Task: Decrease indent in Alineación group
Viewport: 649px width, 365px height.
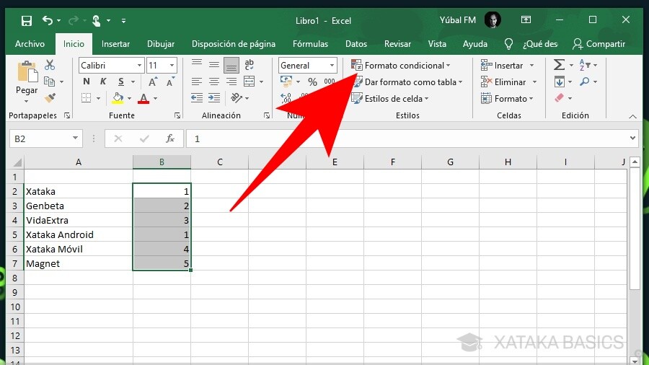Action: click(197, 98)
